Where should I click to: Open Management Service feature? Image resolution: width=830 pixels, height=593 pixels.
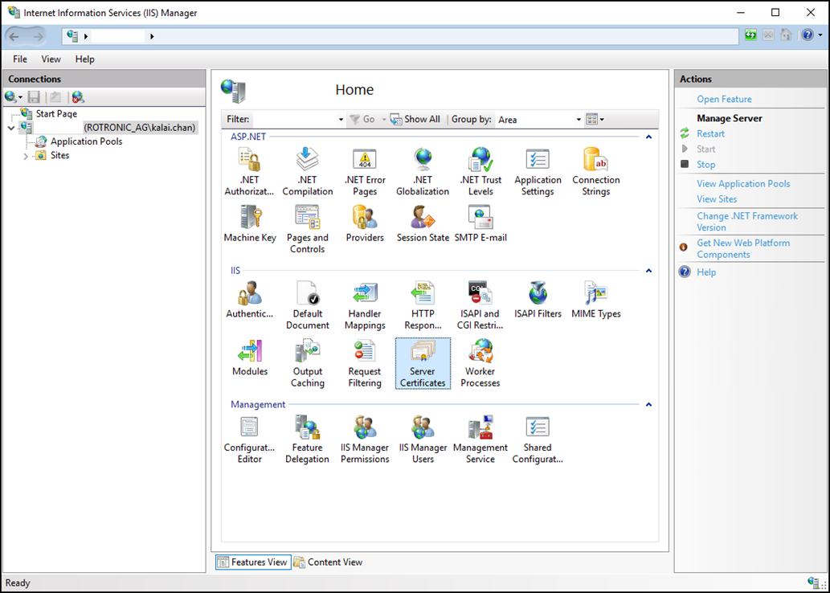(x=480, y=440)
